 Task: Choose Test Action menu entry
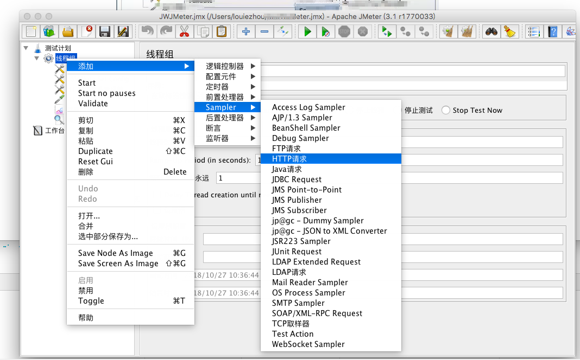tap(331, 334)
